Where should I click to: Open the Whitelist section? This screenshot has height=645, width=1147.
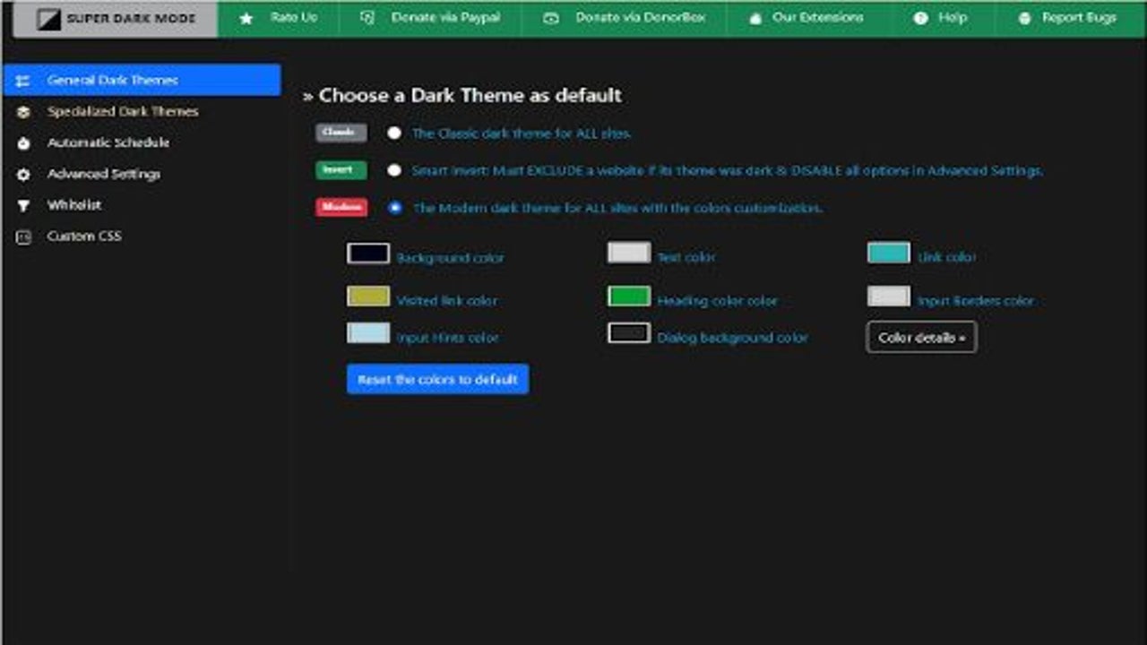pos(142,205)
